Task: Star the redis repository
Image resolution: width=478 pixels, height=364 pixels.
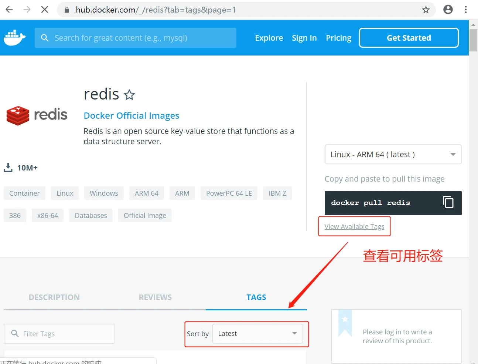Action: tap(129, 95)
